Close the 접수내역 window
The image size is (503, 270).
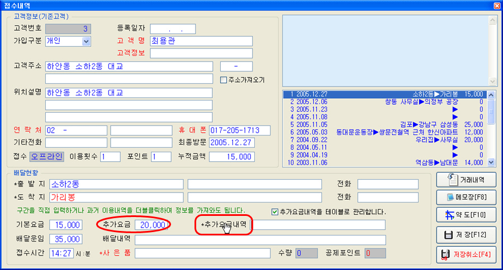497,6
